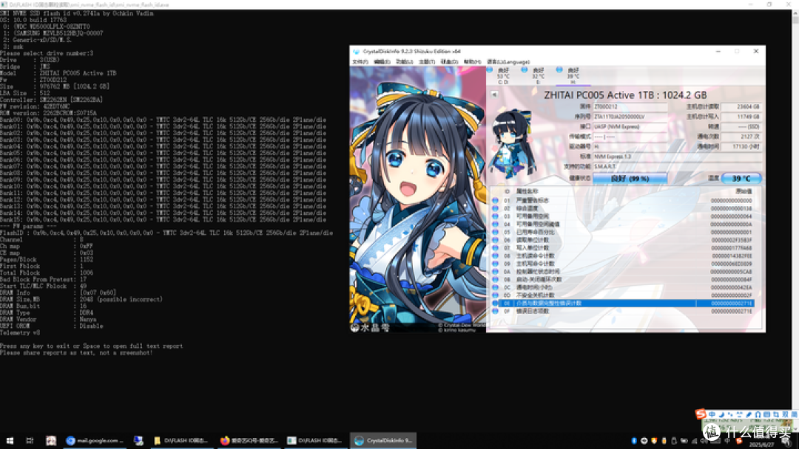Click the 39 °C temperature button
This screenshot has height=449, width=799.
pyautogui.click(x=741, y=179)
